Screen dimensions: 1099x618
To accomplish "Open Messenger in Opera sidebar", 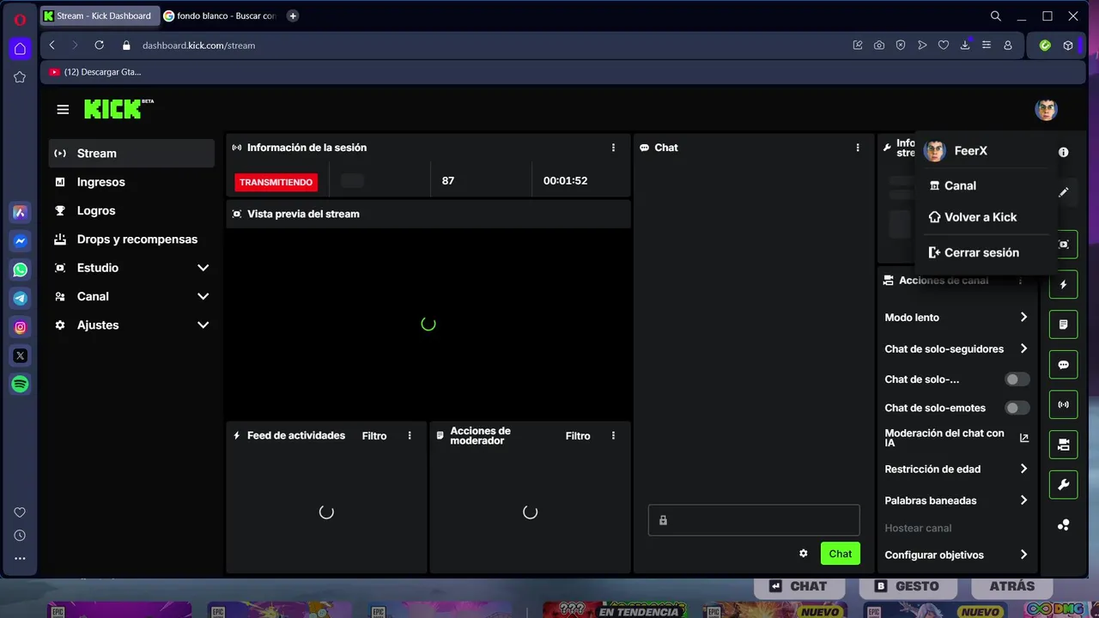I will (20, 241).
